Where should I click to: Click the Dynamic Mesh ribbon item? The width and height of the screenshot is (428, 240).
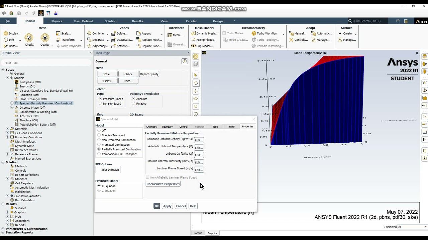tap(204, 33)
